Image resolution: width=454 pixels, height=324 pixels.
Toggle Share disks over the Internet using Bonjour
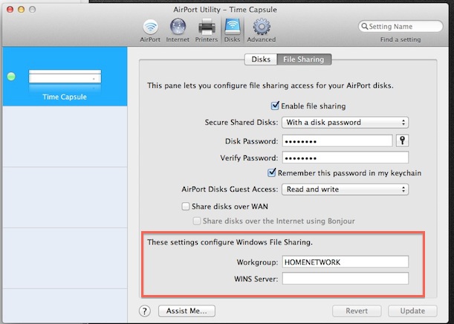197,221
